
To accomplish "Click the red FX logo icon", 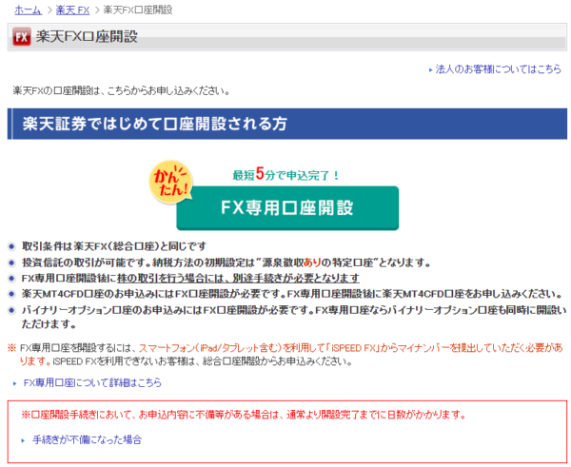I will click(x=22, y=37).
